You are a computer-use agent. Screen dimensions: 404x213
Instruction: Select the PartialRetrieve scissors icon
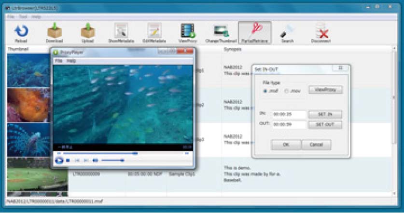(x=255, y=32)
